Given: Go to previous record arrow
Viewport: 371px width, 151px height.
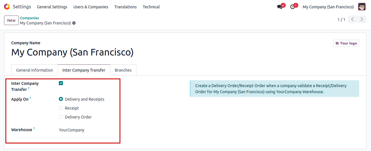Looking at the screenshot, I should pyautogui.click(x=352, y=20).
